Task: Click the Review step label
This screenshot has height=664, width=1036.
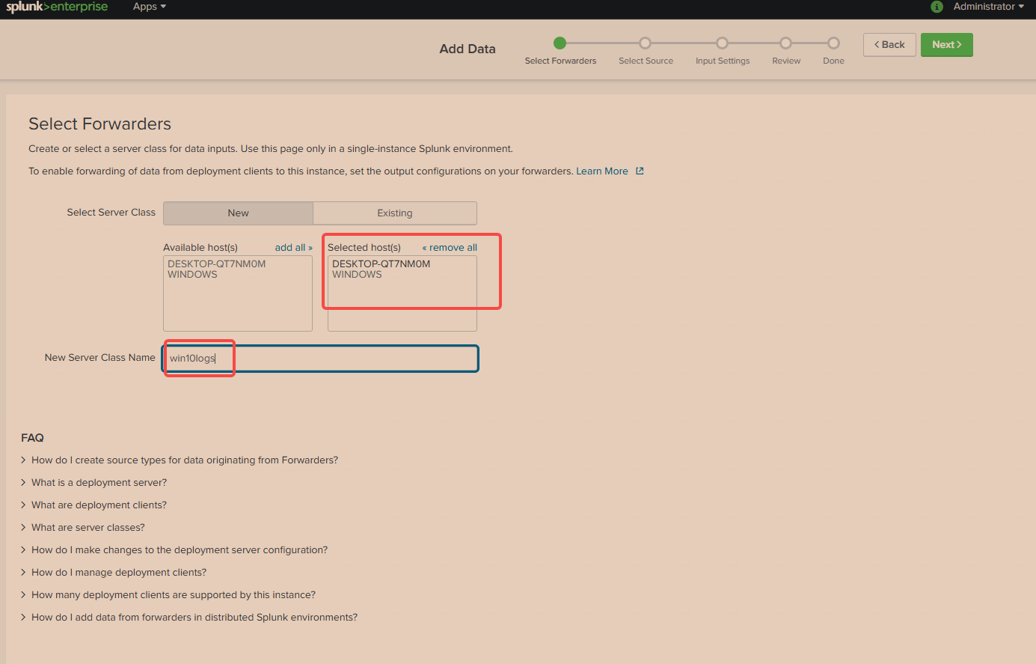Action: (x=786, y=61)
